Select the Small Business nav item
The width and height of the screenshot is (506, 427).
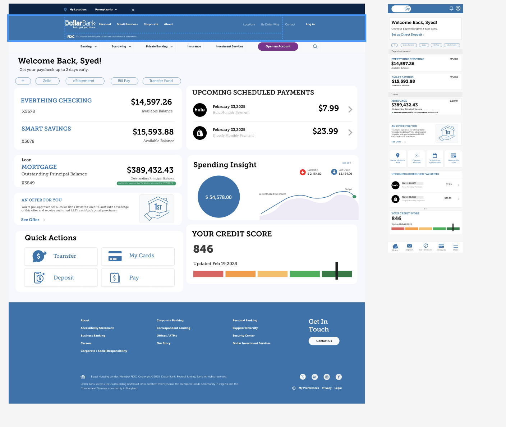coord(127,24)
